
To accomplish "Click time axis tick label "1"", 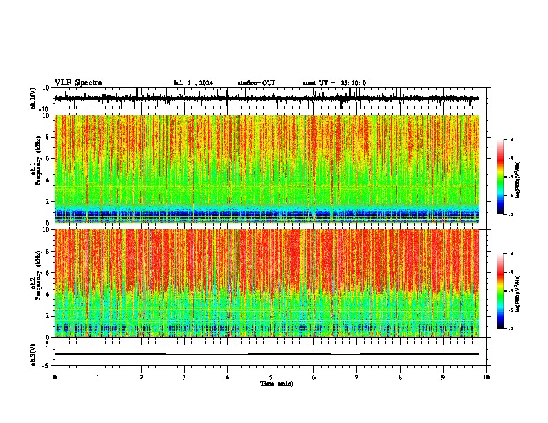I will [x=98, y=377].
